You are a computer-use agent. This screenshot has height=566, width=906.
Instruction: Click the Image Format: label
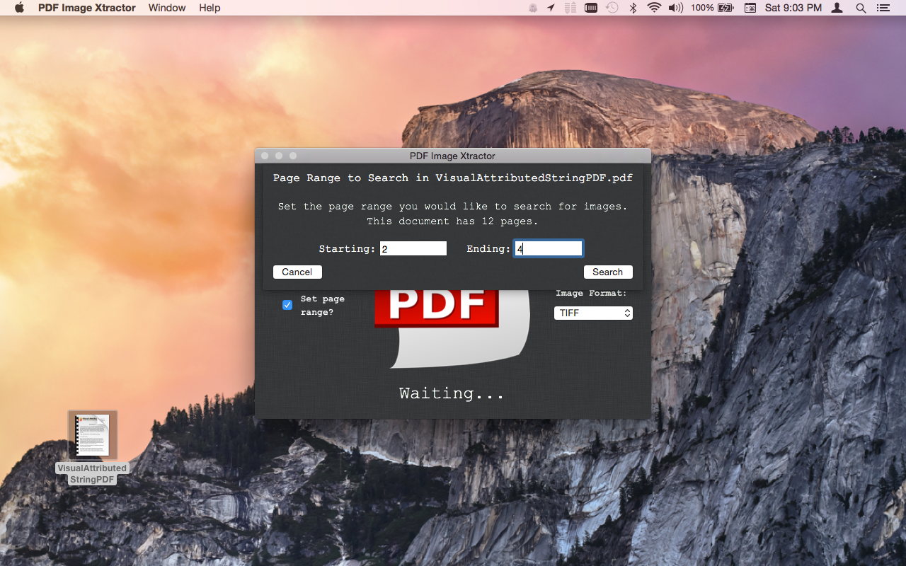pos(592,293)
